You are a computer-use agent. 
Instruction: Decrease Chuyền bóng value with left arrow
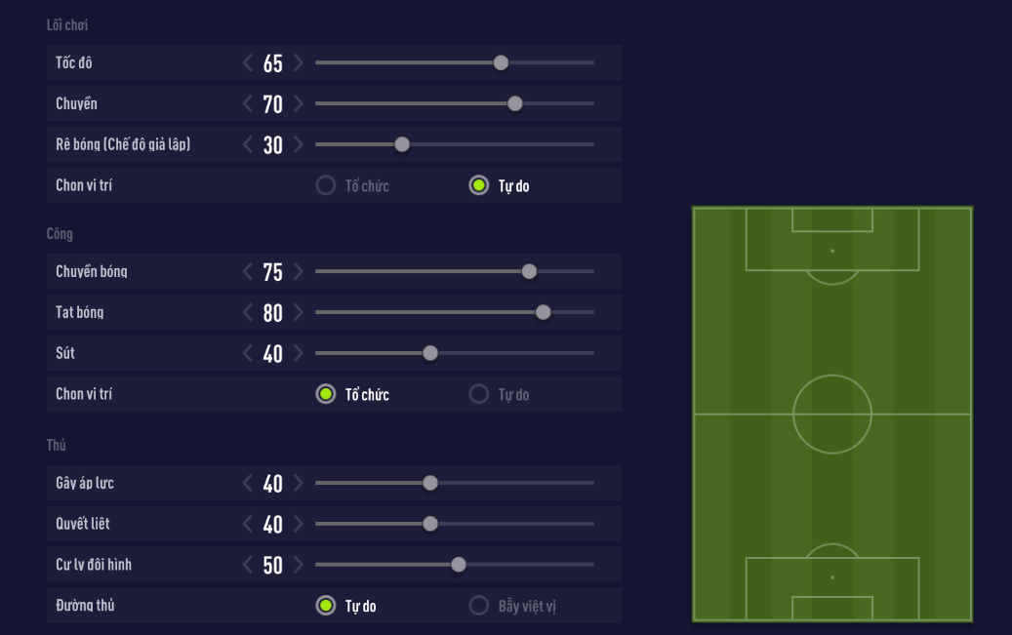248,272
